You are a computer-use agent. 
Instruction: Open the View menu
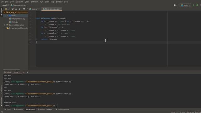(12, 2)
